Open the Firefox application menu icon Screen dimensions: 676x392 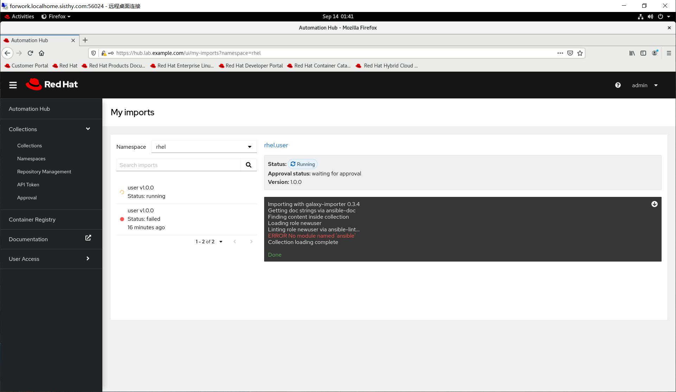pos(669,53)
